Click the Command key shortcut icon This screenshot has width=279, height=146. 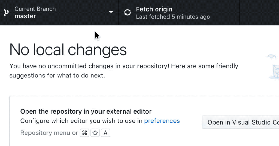84,133
